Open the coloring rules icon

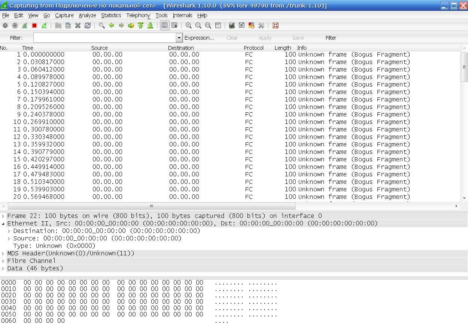[x=252, y=25]
